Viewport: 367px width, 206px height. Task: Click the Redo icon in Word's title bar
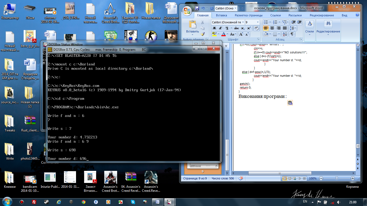(x=212, y=8)
